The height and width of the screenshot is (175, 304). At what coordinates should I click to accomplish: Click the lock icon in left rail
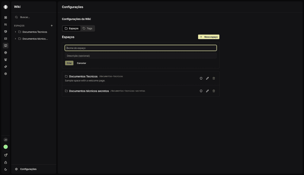tap(6, 162)
